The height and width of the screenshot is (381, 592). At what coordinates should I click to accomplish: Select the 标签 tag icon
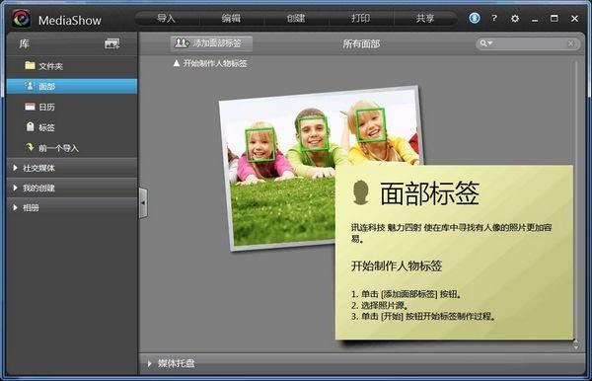coord(31,126)
